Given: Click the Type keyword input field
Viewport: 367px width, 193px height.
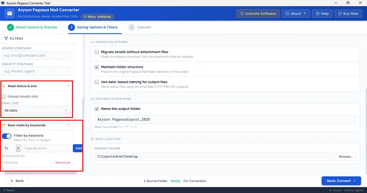Looking at the screenshot, I should point(47,148).
